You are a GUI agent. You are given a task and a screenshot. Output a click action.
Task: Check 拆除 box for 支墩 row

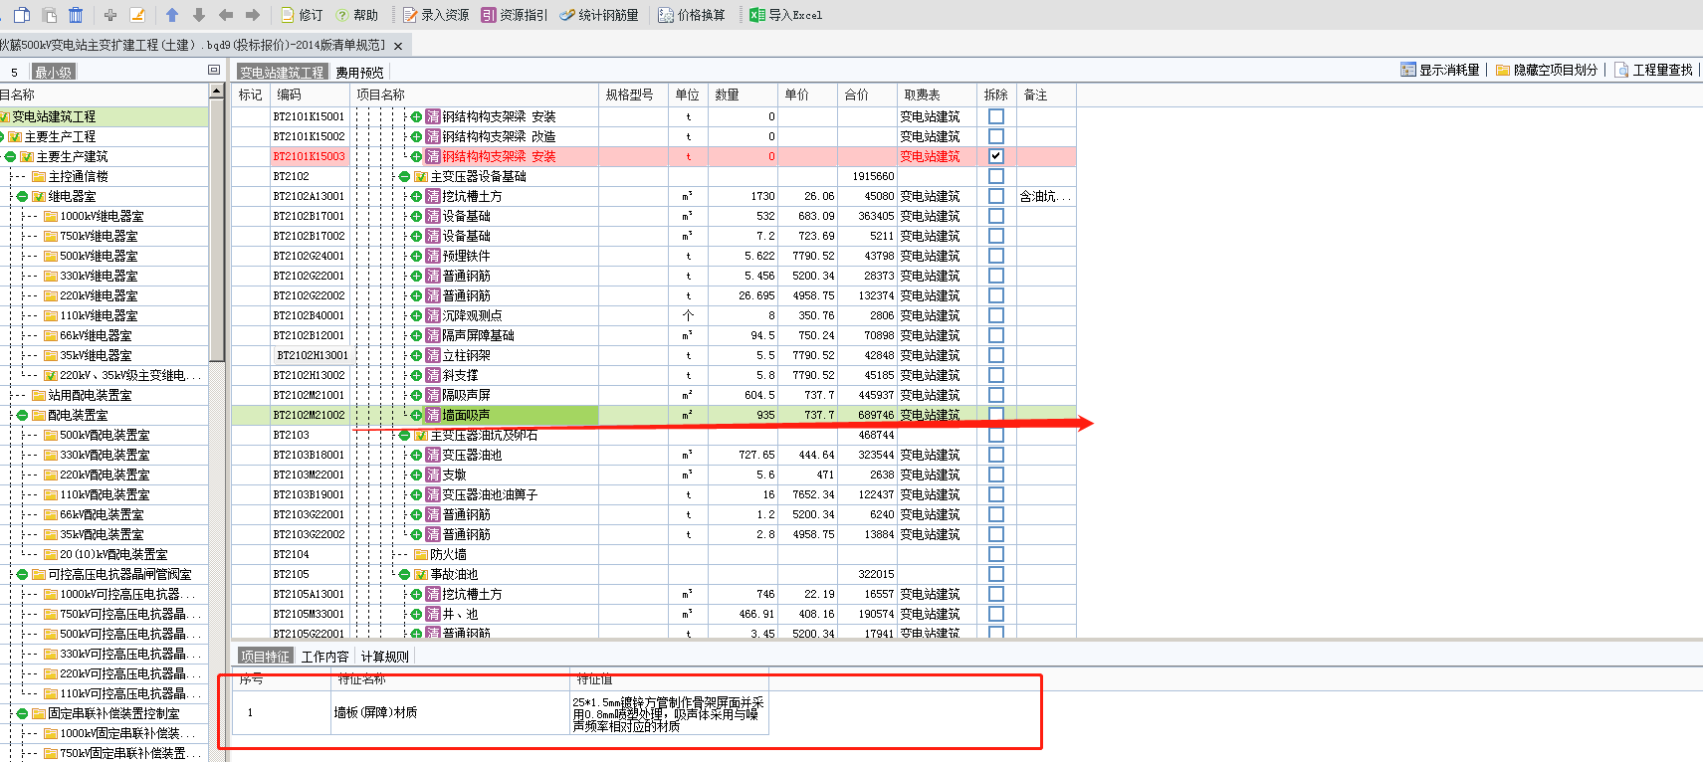coord(996,475)
